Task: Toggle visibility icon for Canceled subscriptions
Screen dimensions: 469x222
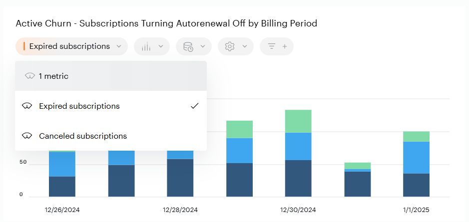Action: click(x=27, y=136)
